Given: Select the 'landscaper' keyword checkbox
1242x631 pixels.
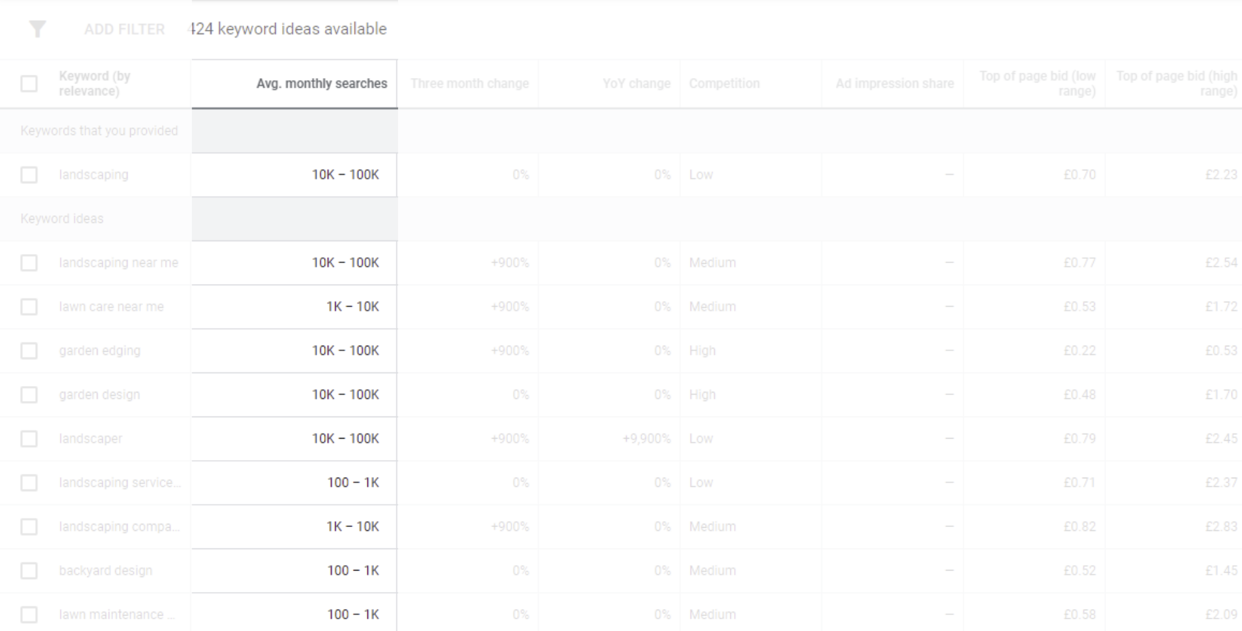Looking at the screenshot, I should click(x=29, y=438).
